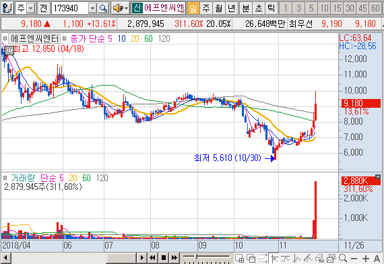
Task: Click the red 2,880K volume axis tag
Action: pos(361,180)
